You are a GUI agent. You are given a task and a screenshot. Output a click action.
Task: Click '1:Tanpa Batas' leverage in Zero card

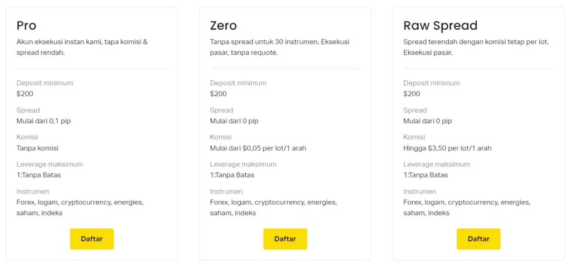[x=232, y=175]
